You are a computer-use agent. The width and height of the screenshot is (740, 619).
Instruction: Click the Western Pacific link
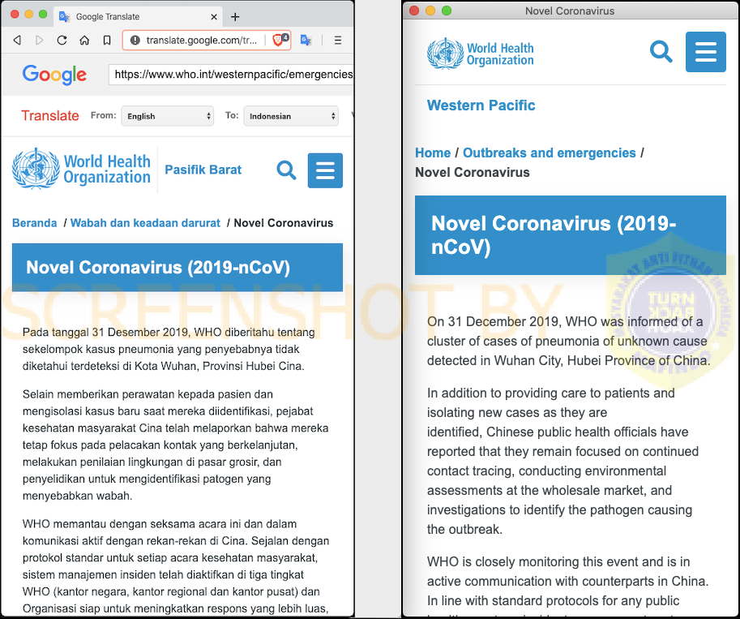pos(481,105)
